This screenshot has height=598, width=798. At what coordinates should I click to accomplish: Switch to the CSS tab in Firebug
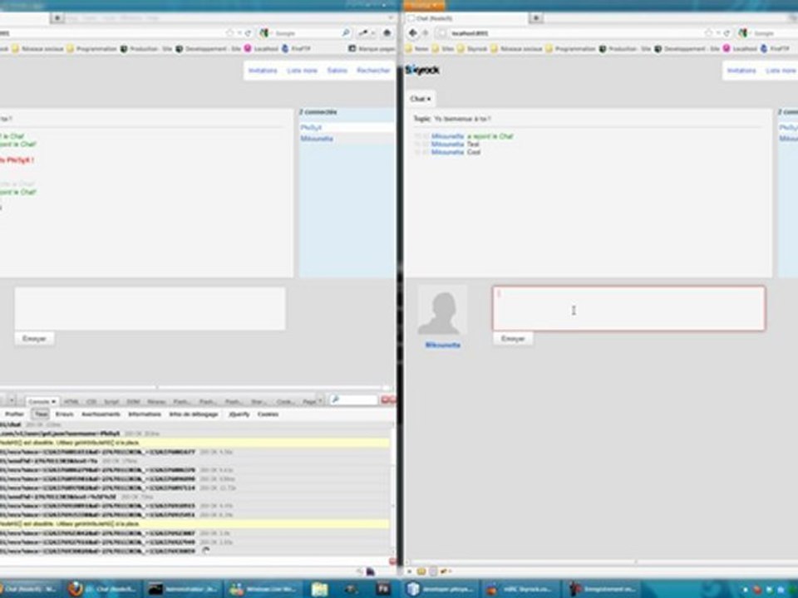pos(91,402)
